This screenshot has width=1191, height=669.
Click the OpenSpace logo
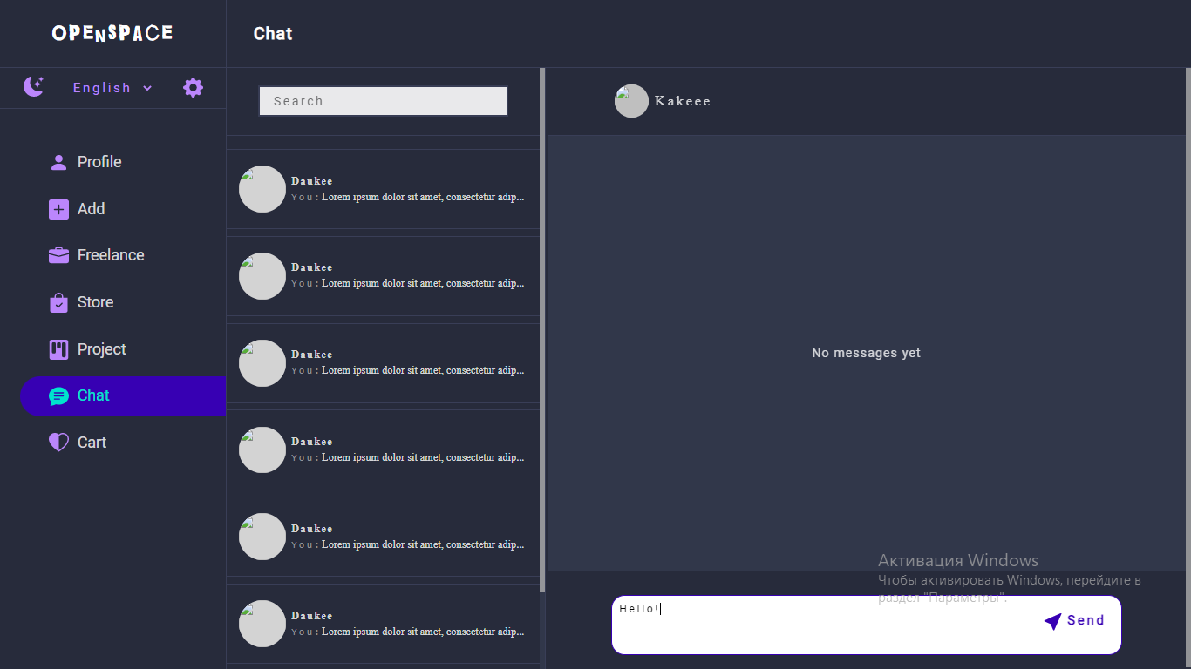[x=113, y=32]
